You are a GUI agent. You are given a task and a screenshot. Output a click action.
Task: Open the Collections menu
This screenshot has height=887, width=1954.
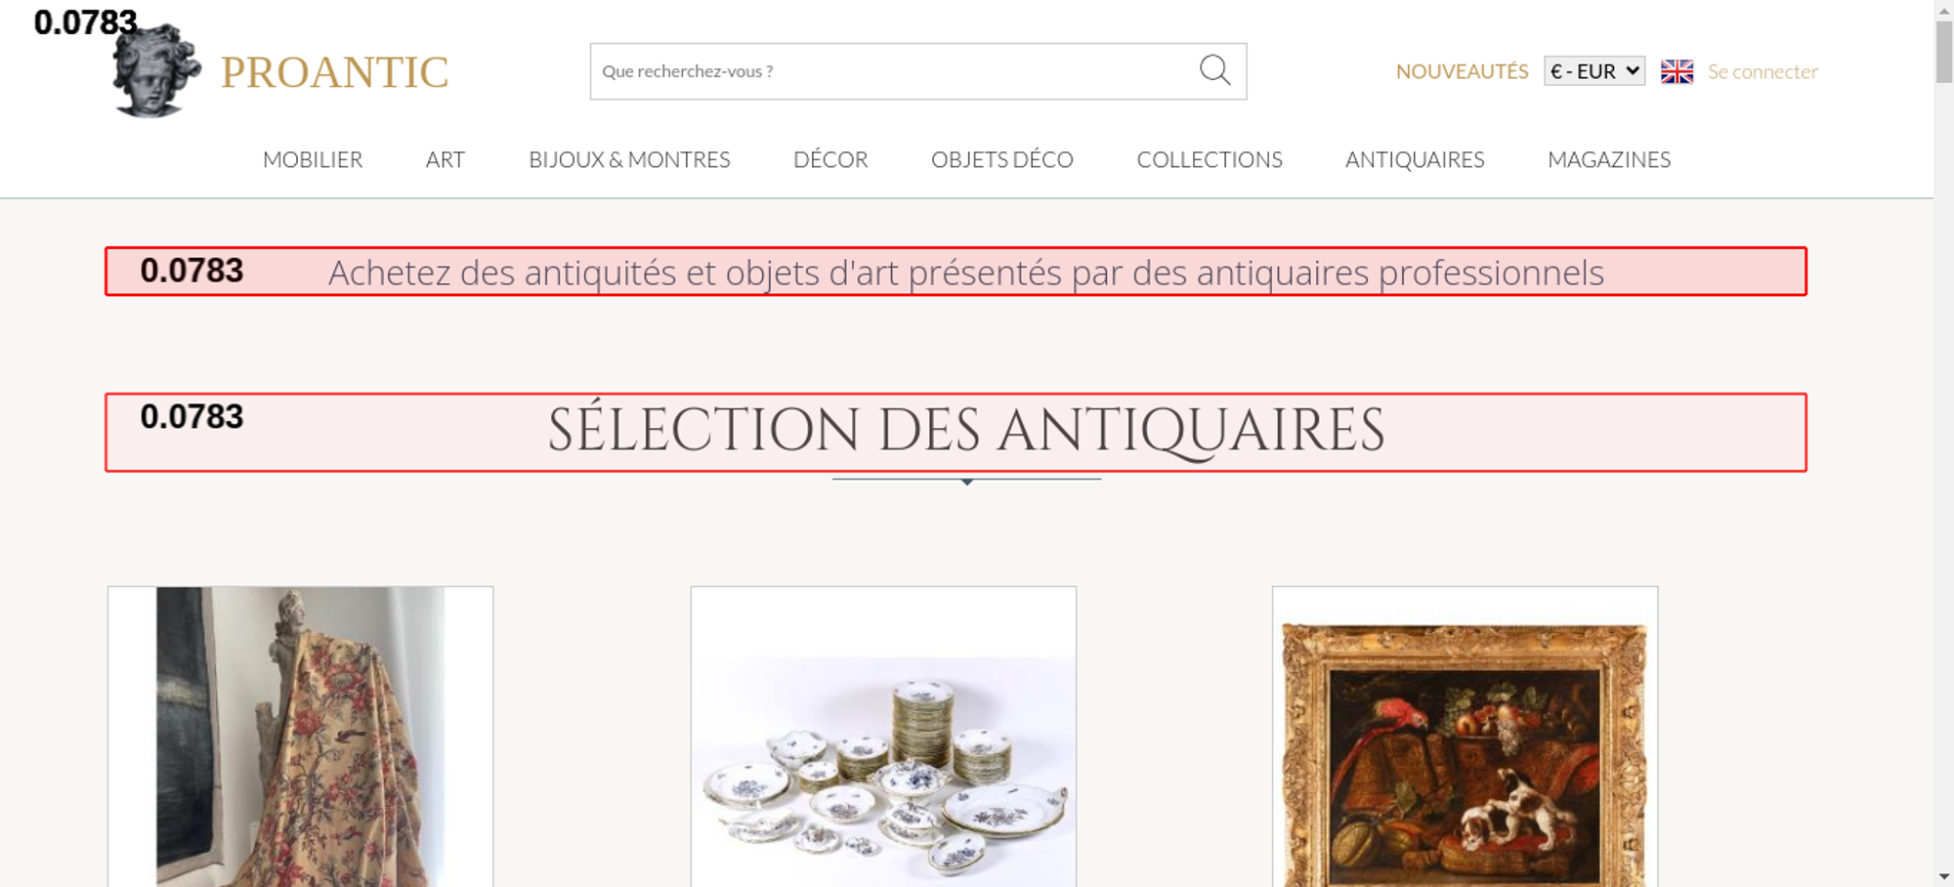pyautogui.click(x=1210, y=159)
